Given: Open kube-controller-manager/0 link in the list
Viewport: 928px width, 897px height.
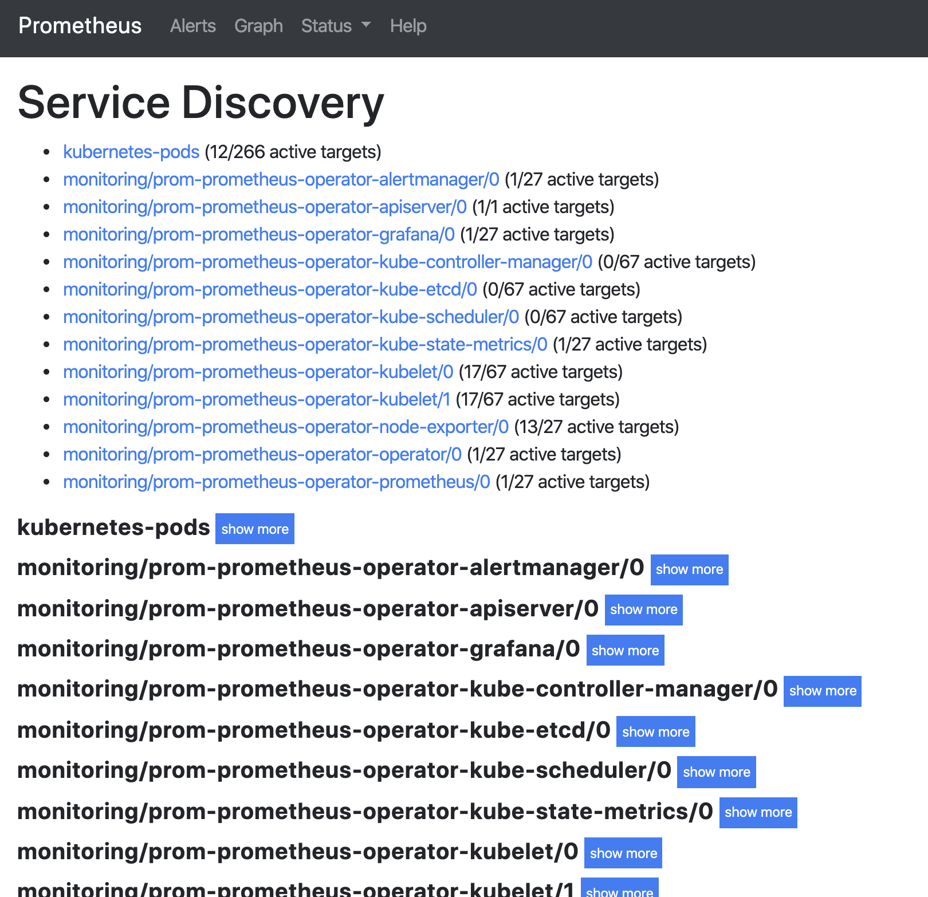Looking at the screenshot, I should [328, 262].
